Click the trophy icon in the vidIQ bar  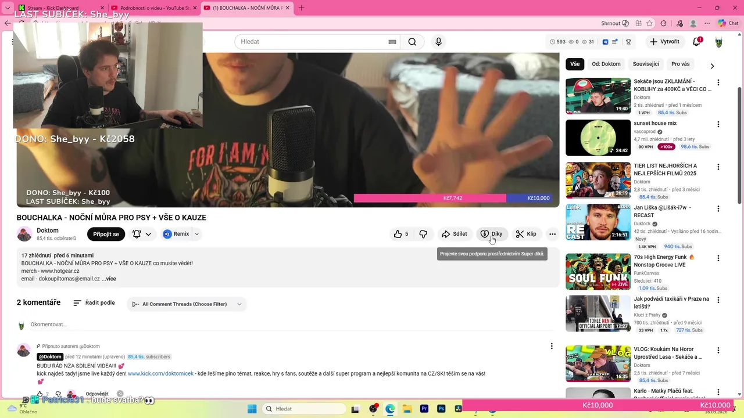point(628,42)
